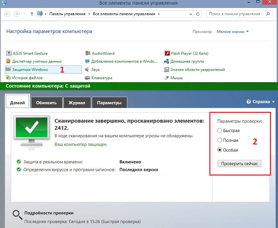
Task: Open Клавиатура icon
Action: click(87, 78)
